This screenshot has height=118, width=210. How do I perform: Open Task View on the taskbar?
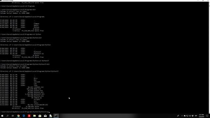pos(13,116)
